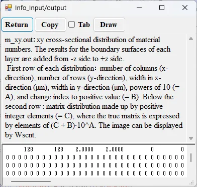Select the first 128 value in header row

[x=29, y=149]
